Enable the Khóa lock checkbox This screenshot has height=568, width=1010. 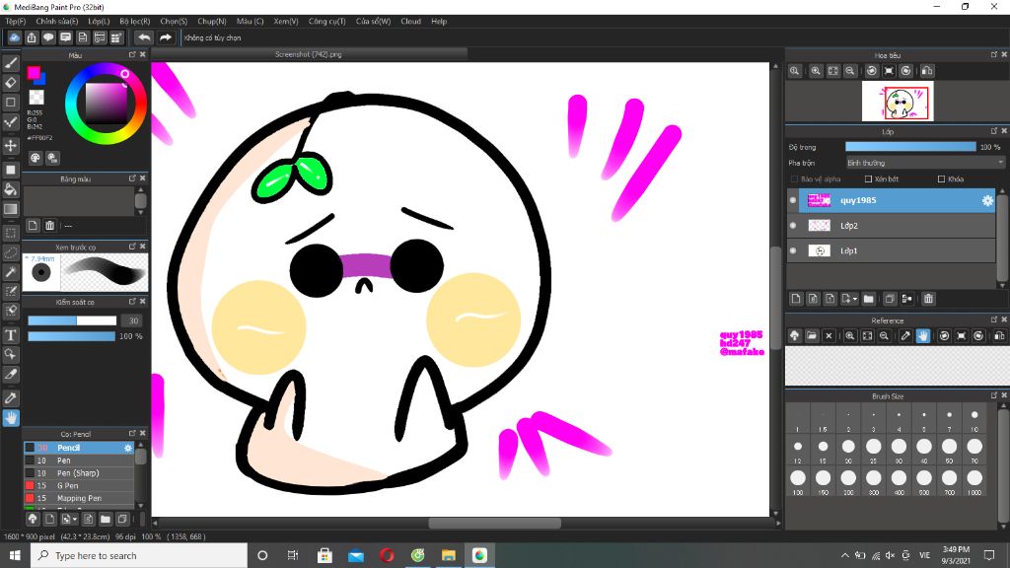click(942, 179)
